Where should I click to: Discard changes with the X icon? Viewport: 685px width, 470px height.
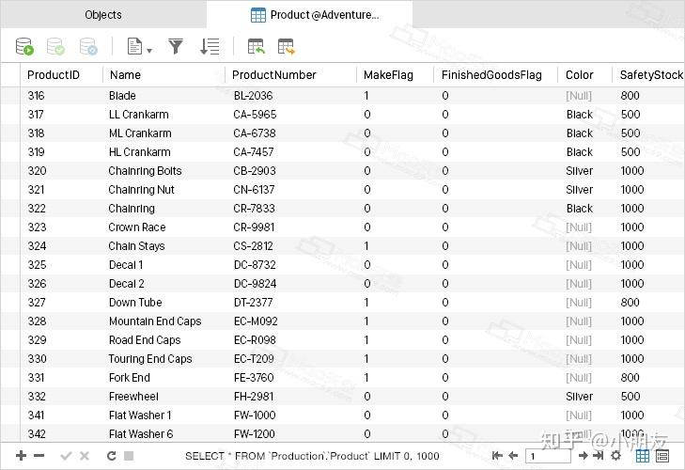(85, 456)
